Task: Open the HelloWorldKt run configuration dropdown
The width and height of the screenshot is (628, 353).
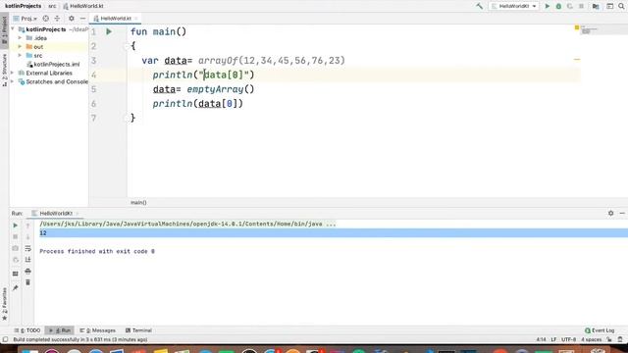Action: click(514, 6)
